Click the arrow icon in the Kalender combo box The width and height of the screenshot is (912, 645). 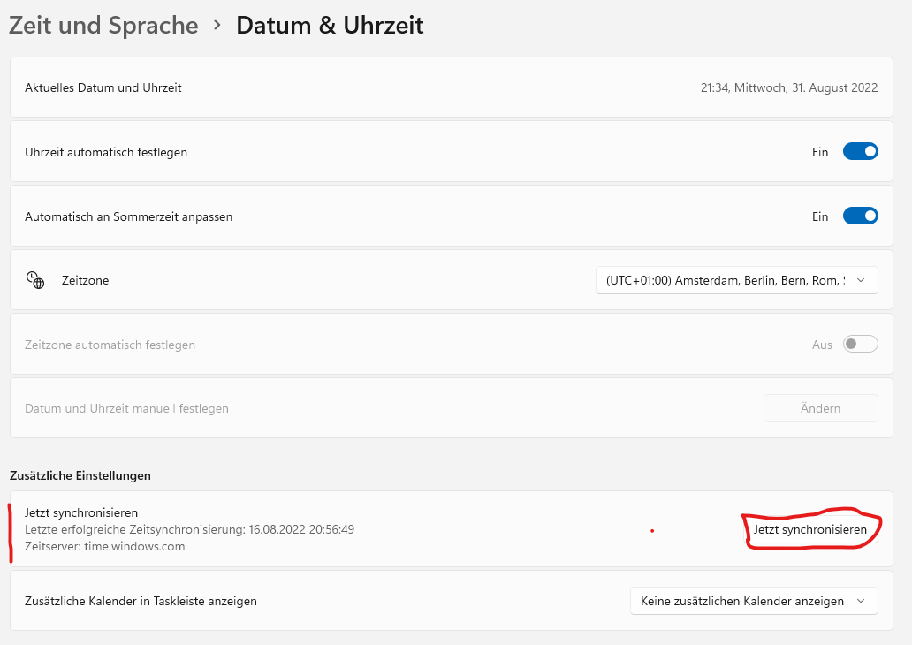click(861, 601)
